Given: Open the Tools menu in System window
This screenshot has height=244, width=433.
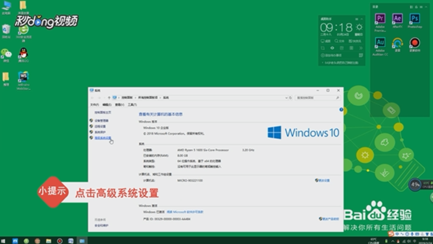Looking at the screenshot, I should pos(132,105).
